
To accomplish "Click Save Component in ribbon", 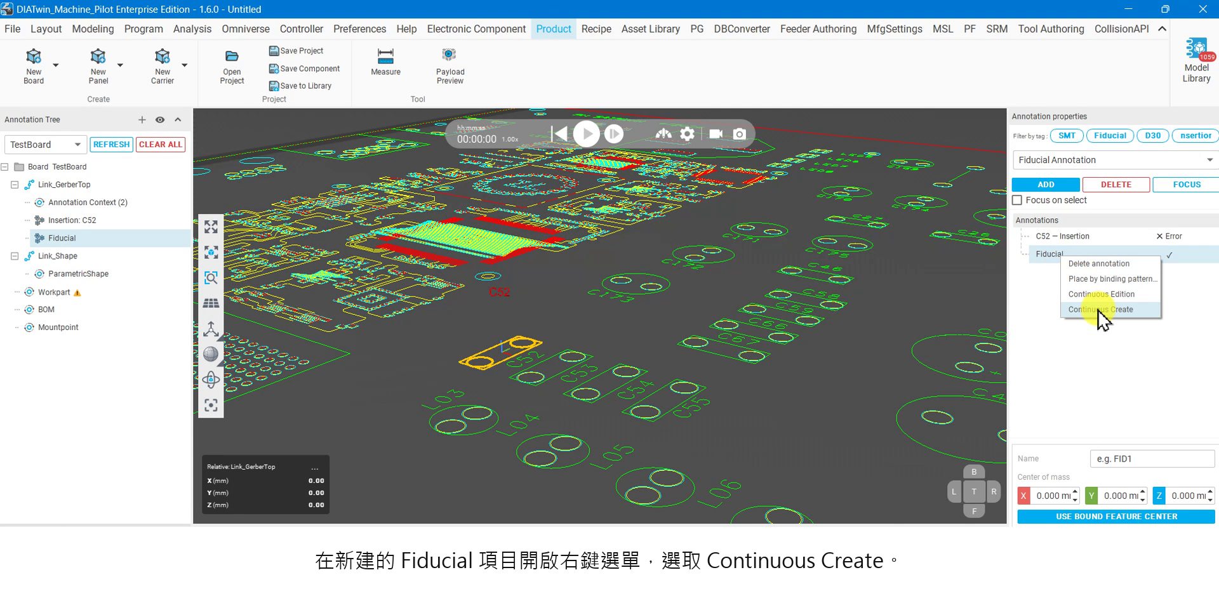I will (304, 69).
